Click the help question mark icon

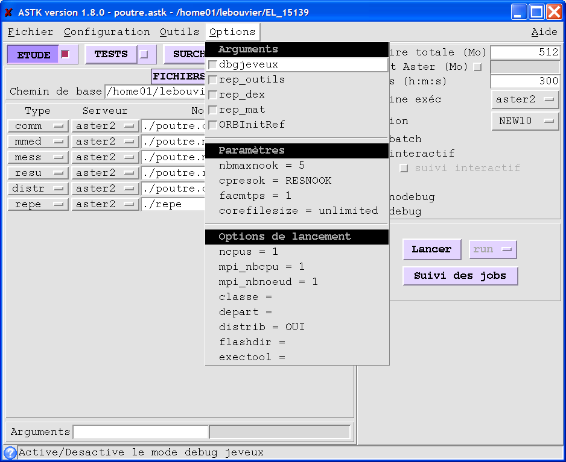(x=10, y=452)
